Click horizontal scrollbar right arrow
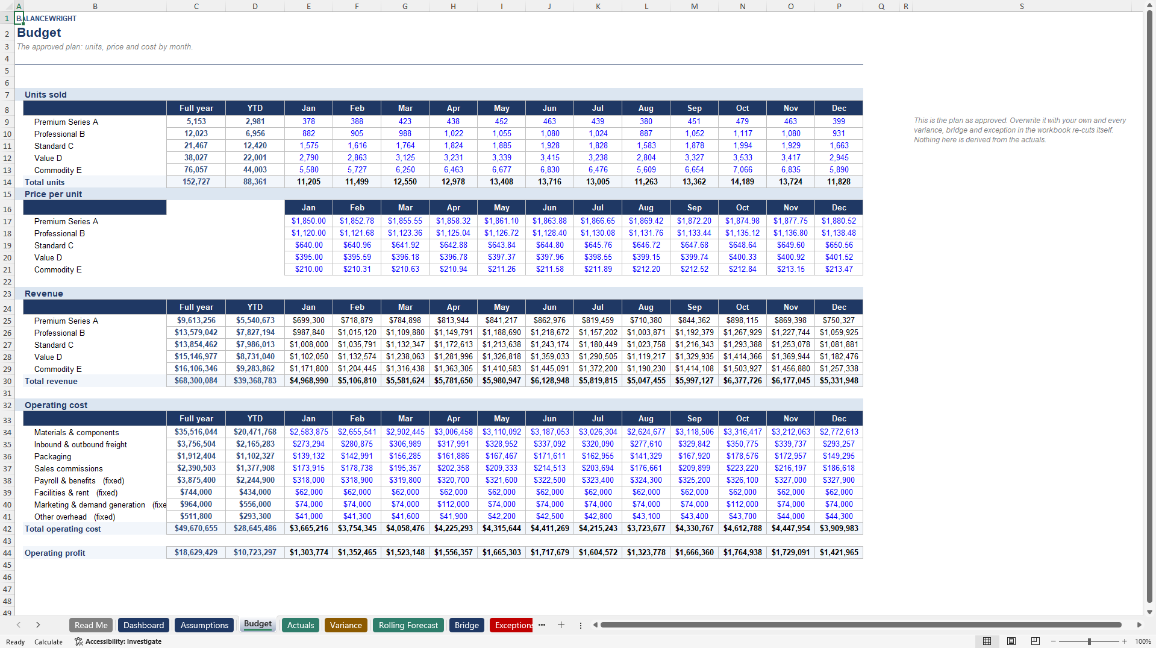 click(x=1139, y=625)
